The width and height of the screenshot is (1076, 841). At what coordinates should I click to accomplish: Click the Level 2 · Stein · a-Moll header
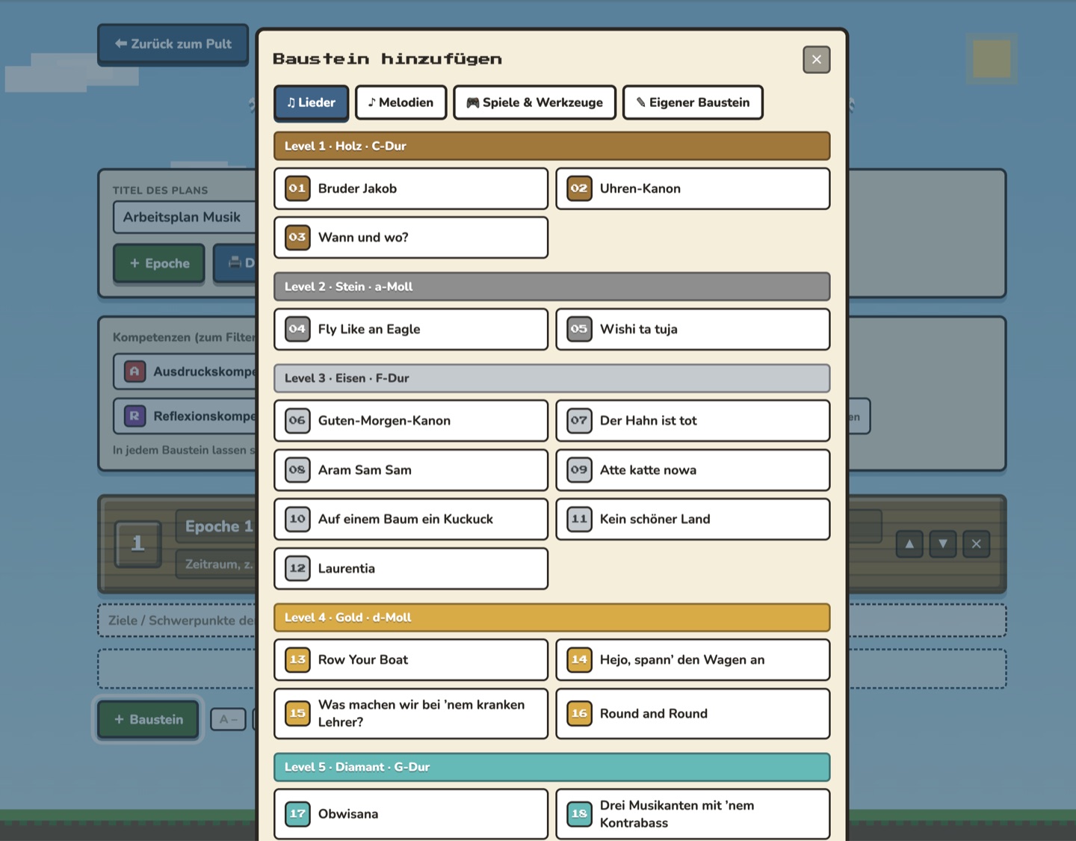coord(552,287)
